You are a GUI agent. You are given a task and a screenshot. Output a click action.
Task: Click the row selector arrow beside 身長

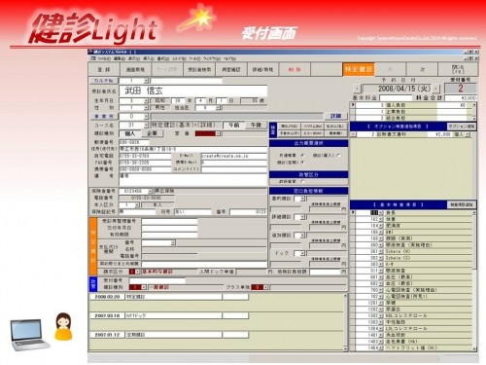[x=353, y=212]
